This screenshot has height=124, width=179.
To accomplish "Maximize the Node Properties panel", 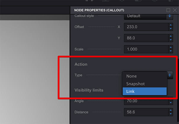I will click(x=168, y=10).
